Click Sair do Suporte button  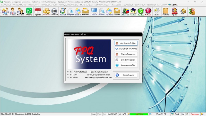click(126, 75)
